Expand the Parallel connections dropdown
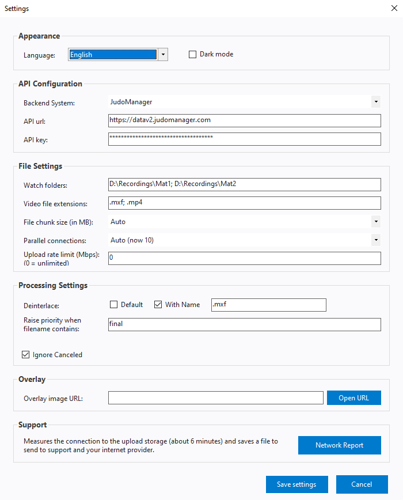403x500 pixels. pyautogui.click(x=376, y=240)
